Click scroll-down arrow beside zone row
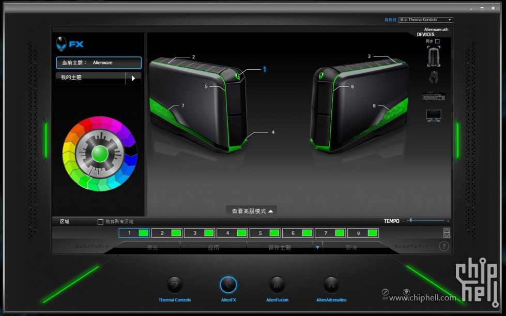Image resolution: width=506 pixels, height=316 pixels. 447,235
